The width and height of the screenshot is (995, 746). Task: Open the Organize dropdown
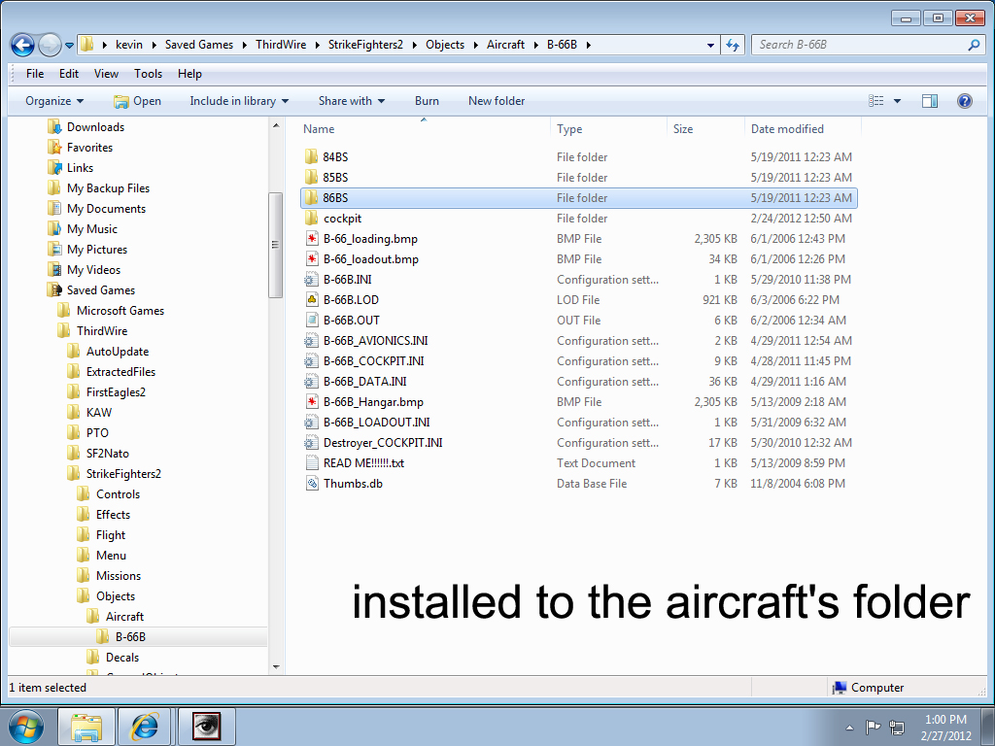[x=54, y=101]
